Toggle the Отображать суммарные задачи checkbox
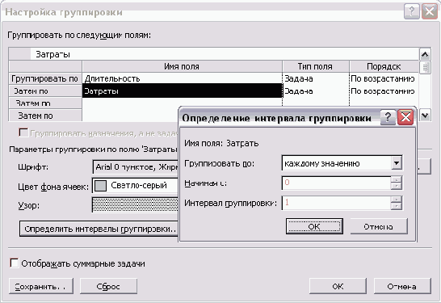 pos(14,263)
